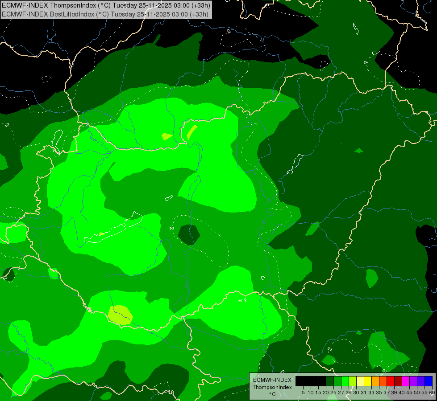Click the legend tick value 33
437x401 pixels.
[371, 393]
